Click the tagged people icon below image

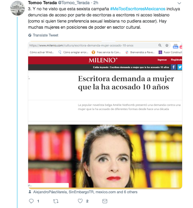(30, 192)
